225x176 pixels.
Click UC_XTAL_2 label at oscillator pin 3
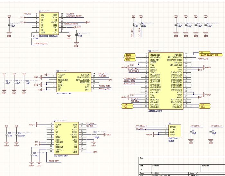pos(141,128)
